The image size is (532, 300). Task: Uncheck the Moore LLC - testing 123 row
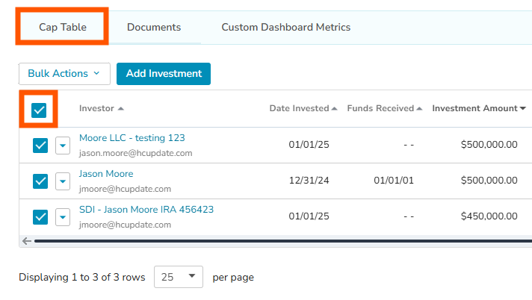click(x=40, y=146)
